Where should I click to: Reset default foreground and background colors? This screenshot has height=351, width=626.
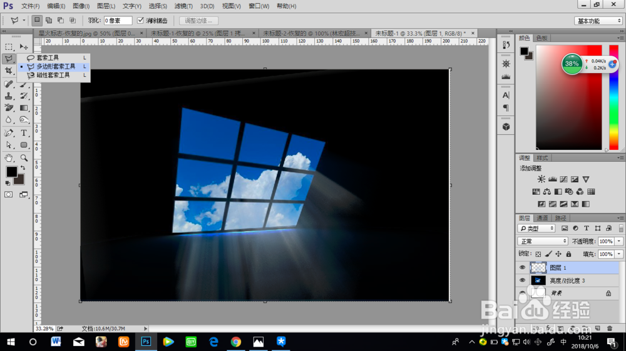click(x=8, y=183)
